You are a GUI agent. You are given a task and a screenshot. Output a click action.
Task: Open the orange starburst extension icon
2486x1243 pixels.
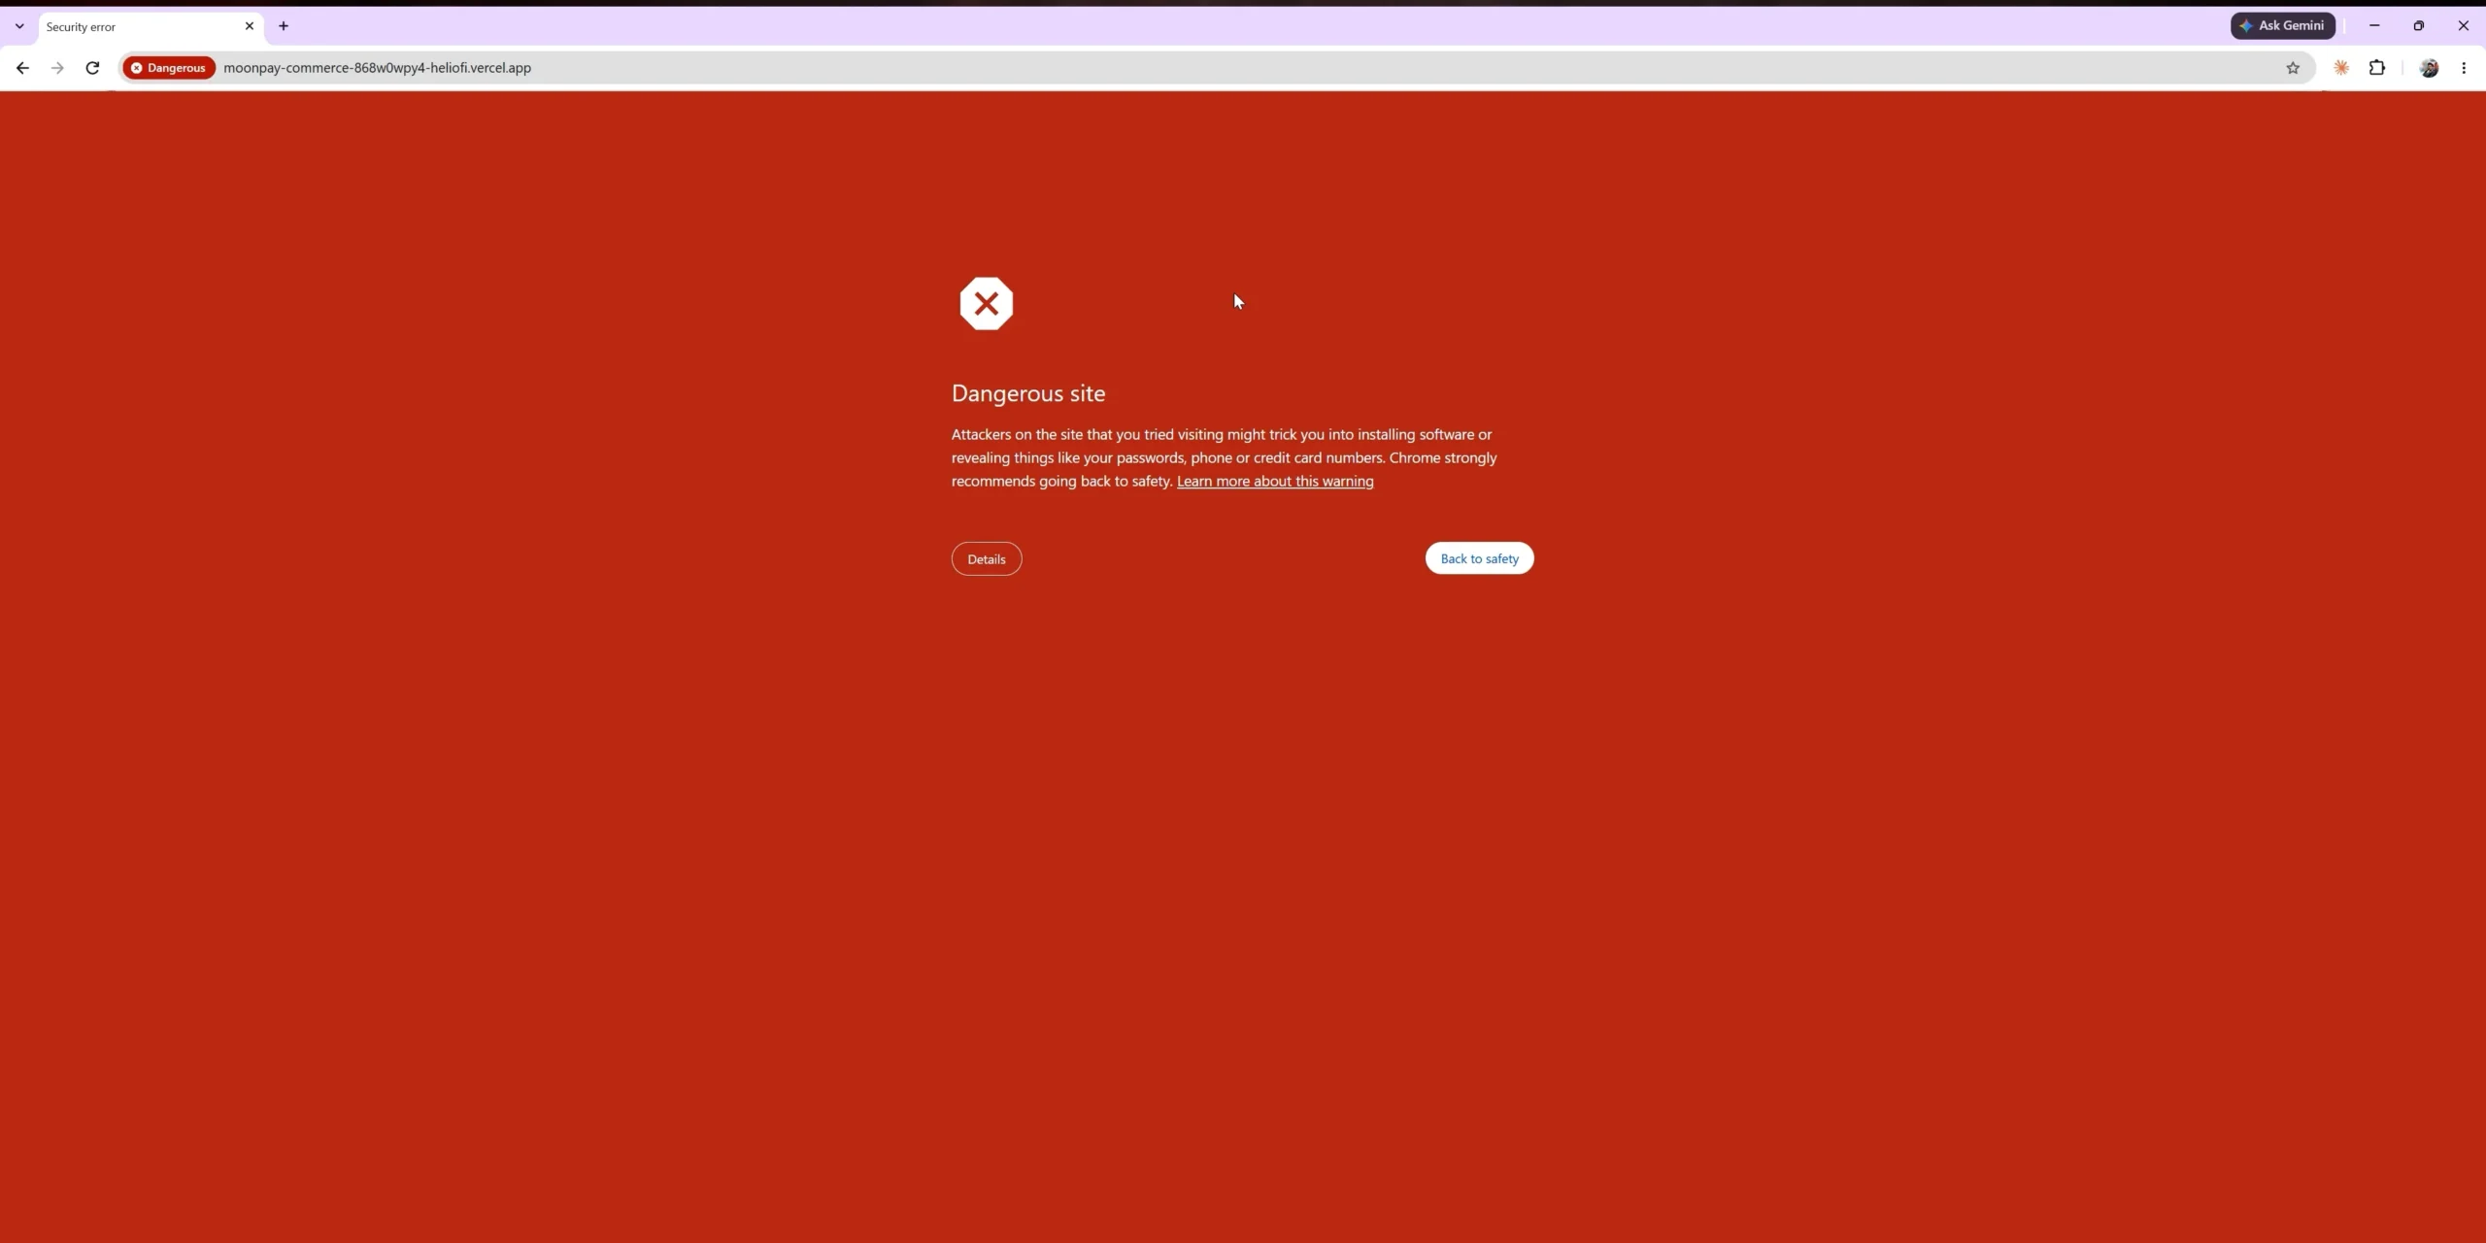2341,68
